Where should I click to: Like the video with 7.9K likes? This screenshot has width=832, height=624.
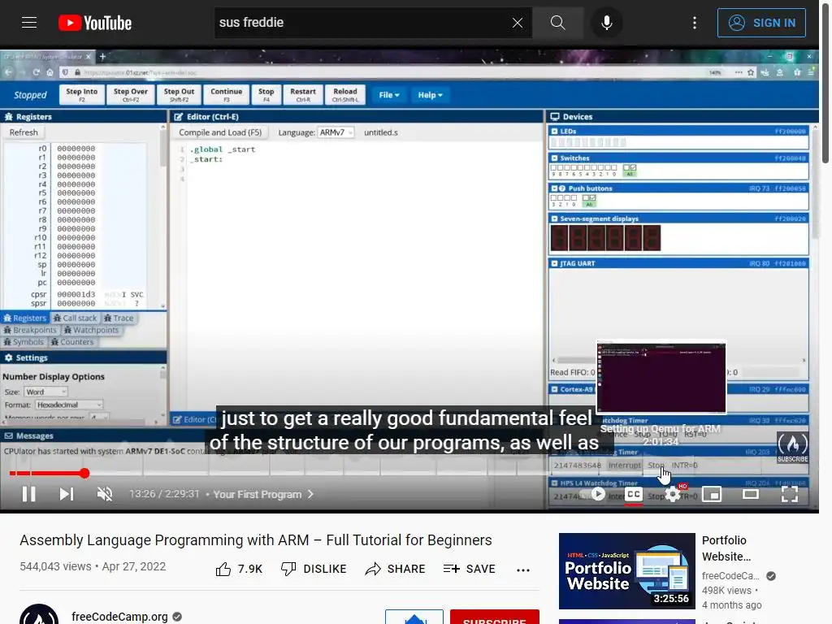coord(240,570)
